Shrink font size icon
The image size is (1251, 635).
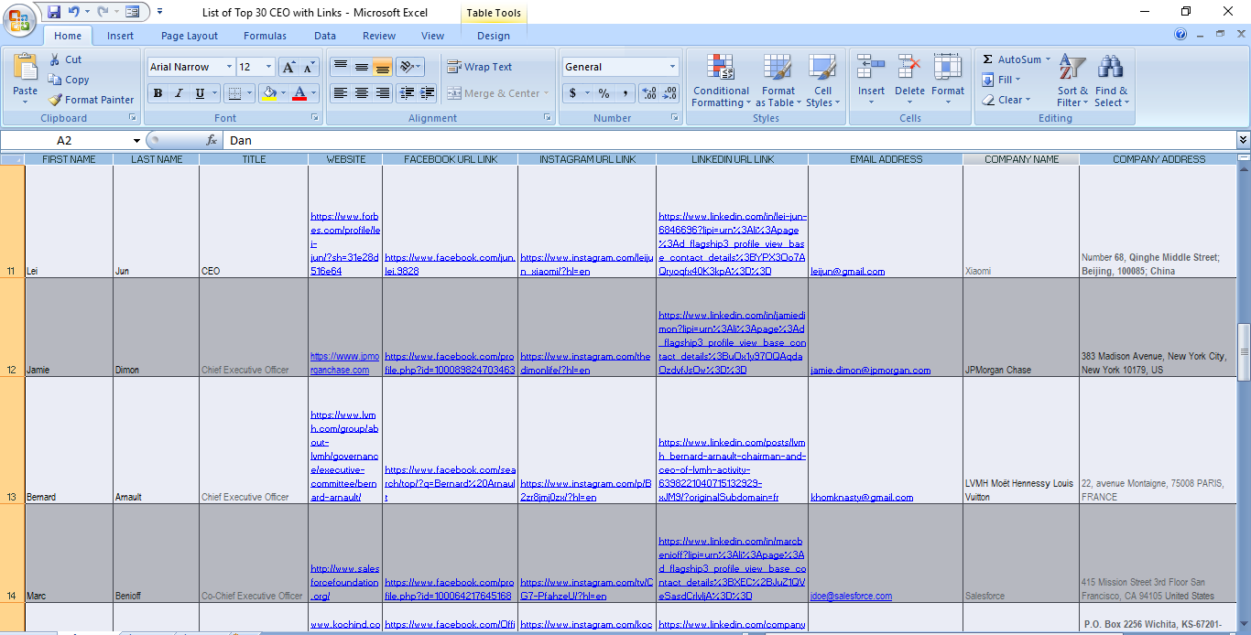click(x=309, y=67)
